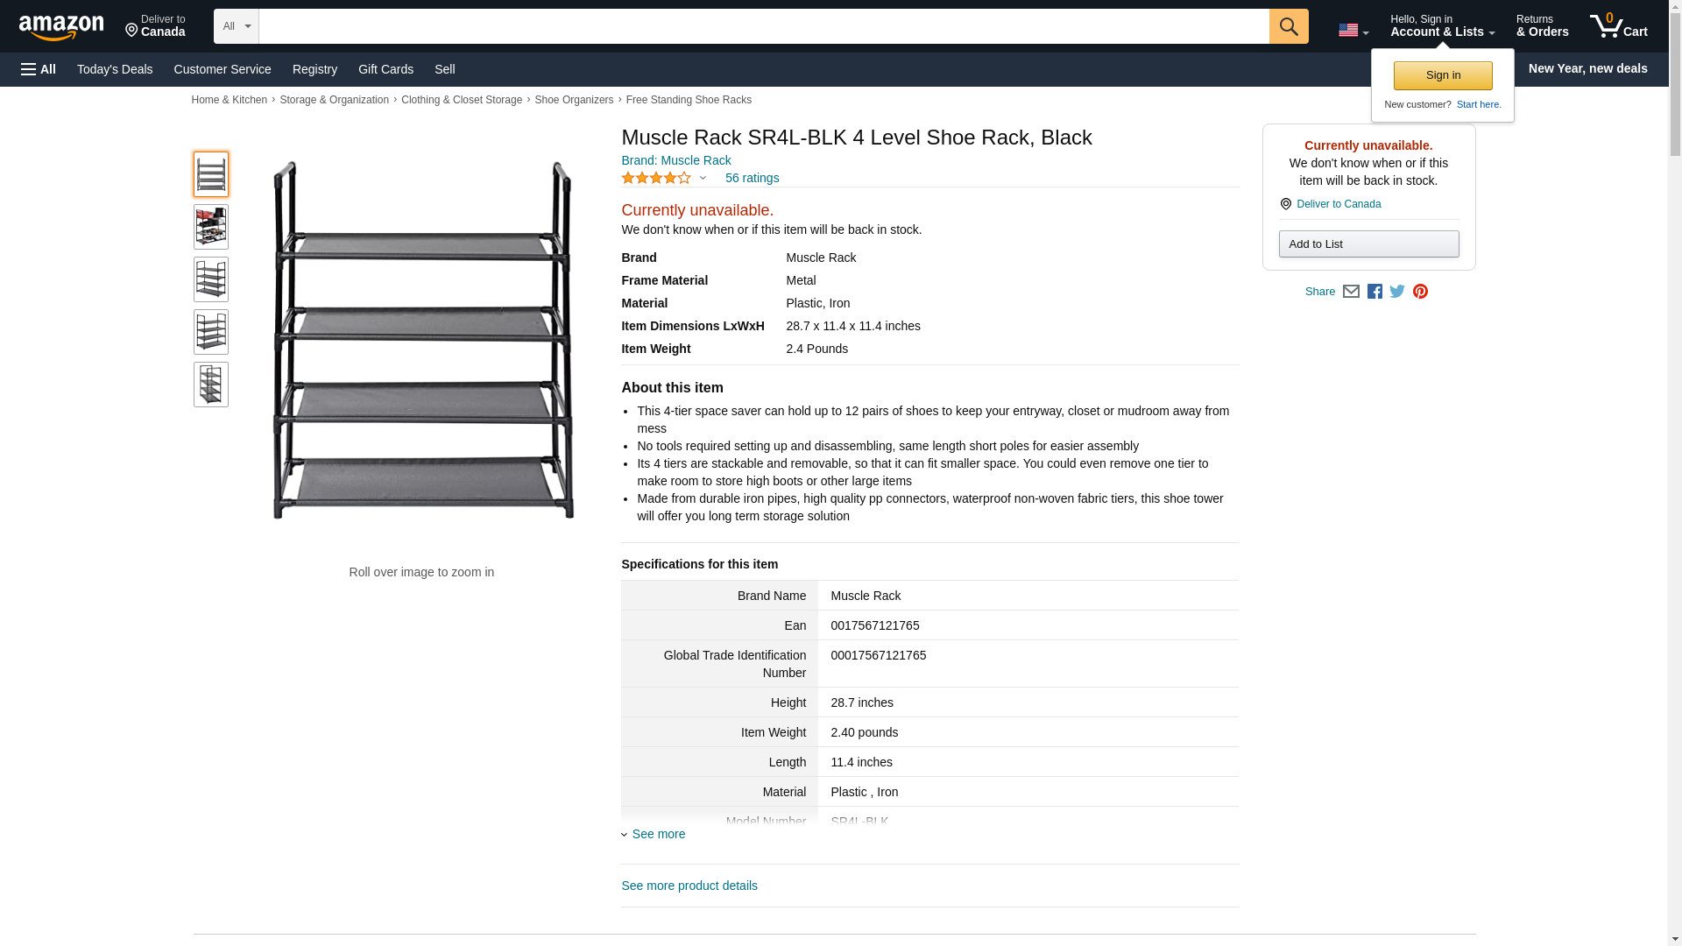Open Gift Cards nav item

point(385,69)
